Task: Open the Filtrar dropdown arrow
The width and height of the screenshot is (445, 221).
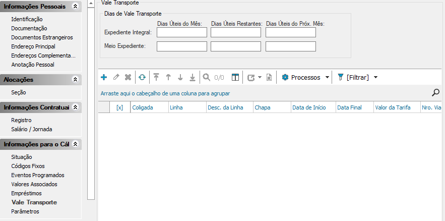Action: click(375, 78)
